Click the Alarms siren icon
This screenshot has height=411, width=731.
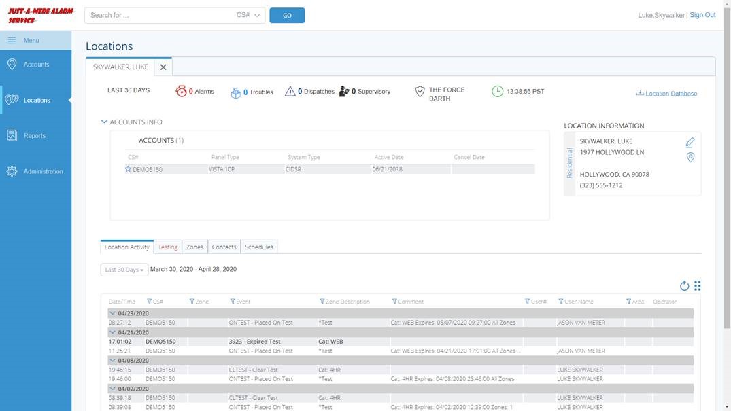181,91
